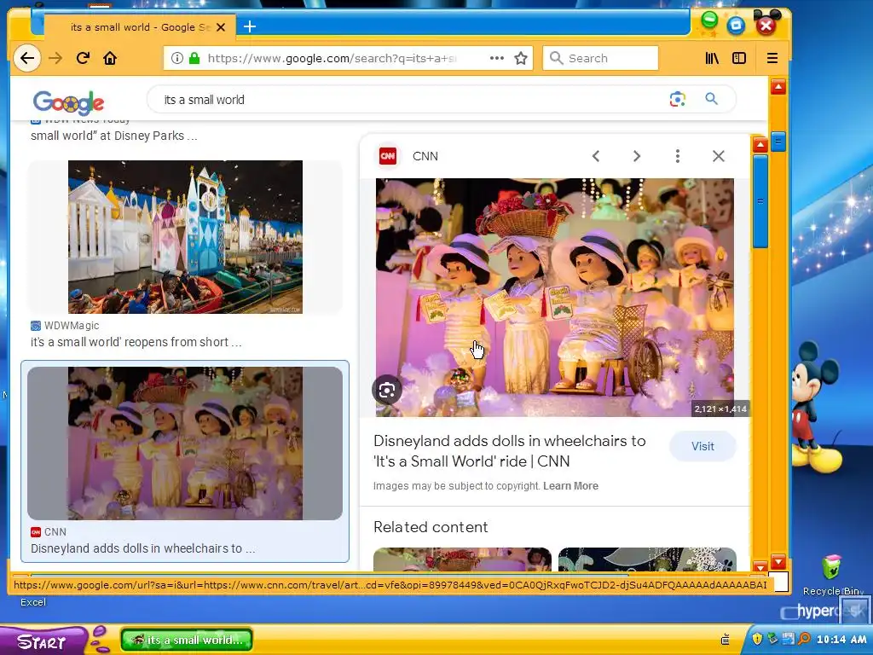Search by image with Google Lens camera icon
Image resolution: width=873 pixels, height=655 pixels.
click(678, 99)
